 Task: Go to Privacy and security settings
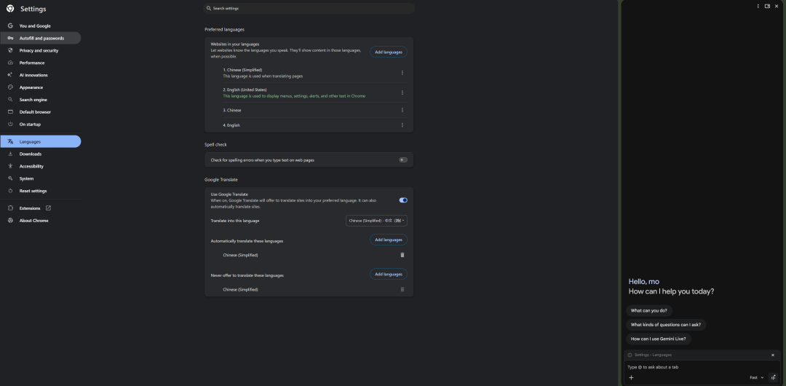click(39, 50)
